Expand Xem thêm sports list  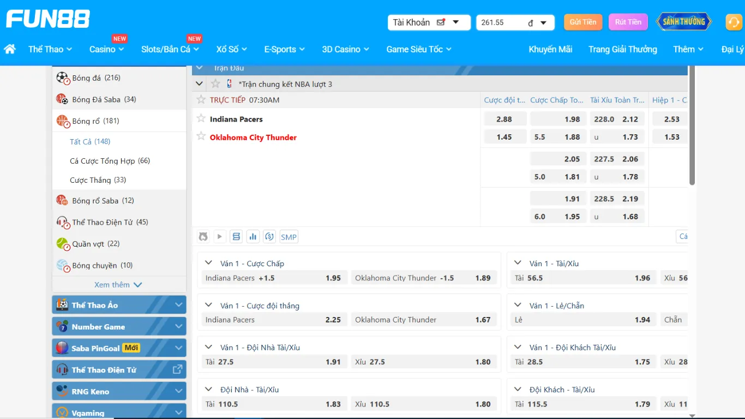pos(118,285)
